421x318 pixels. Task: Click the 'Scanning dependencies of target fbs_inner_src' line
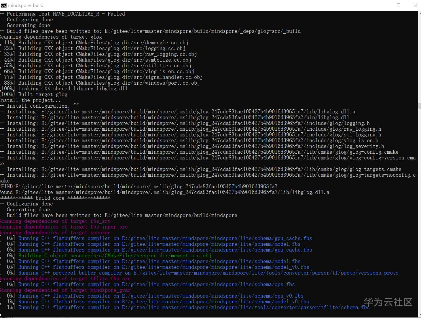coord(64,227)
